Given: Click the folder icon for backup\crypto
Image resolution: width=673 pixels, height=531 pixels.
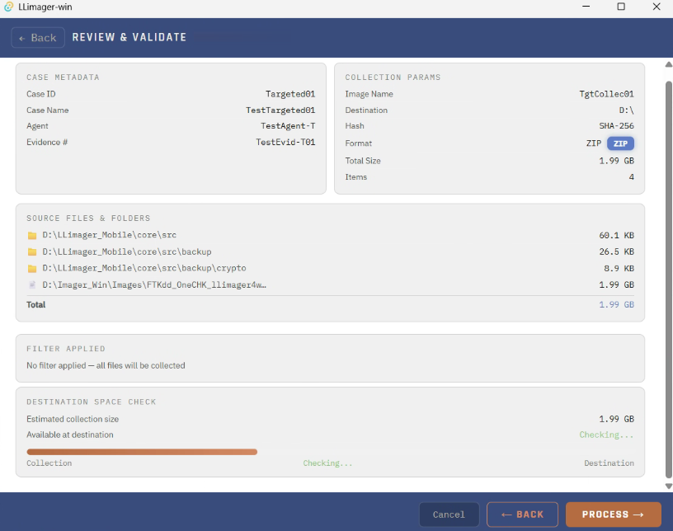Looking at the screenshot, I should 32,268.
